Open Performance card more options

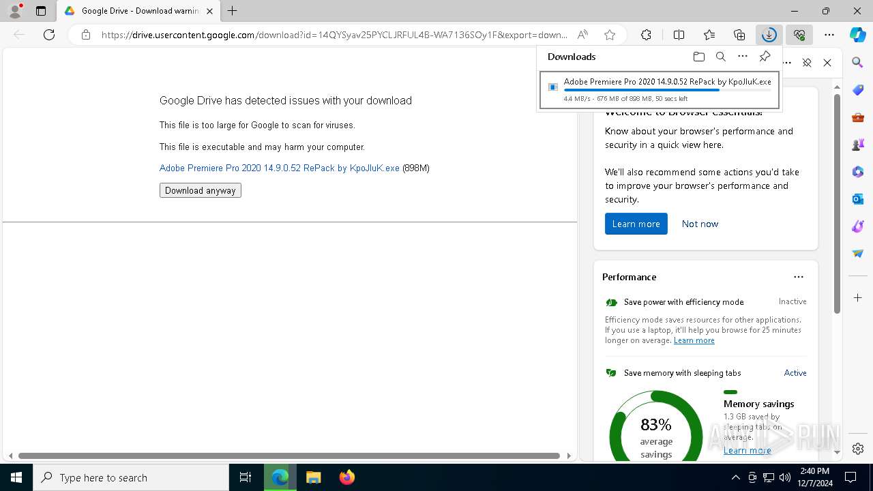[x=799, y=277]
